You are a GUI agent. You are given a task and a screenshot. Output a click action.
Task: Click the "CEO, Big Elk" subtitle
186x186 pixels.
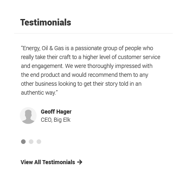coord(55,120)
